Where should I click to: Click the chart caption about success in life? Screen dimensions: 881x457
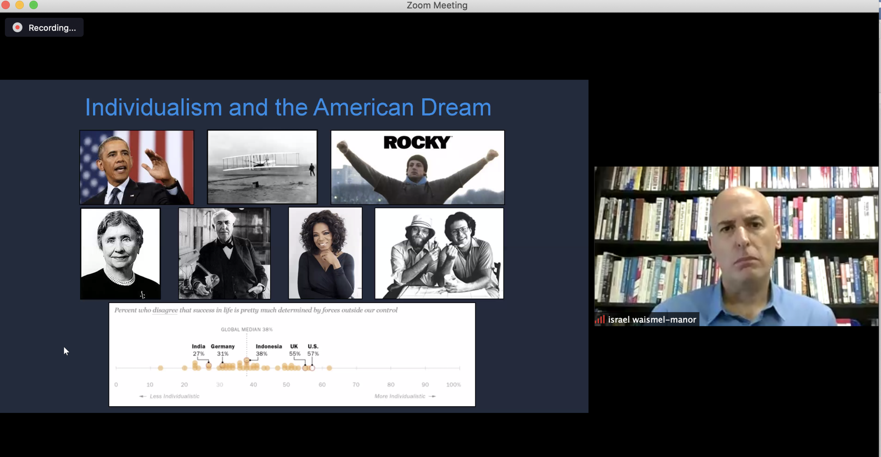point(256,310)
